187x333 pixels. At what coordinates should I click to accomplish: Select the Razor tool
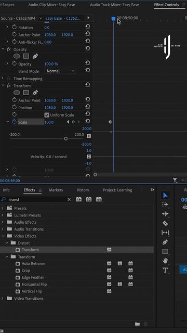click(165, 223)
